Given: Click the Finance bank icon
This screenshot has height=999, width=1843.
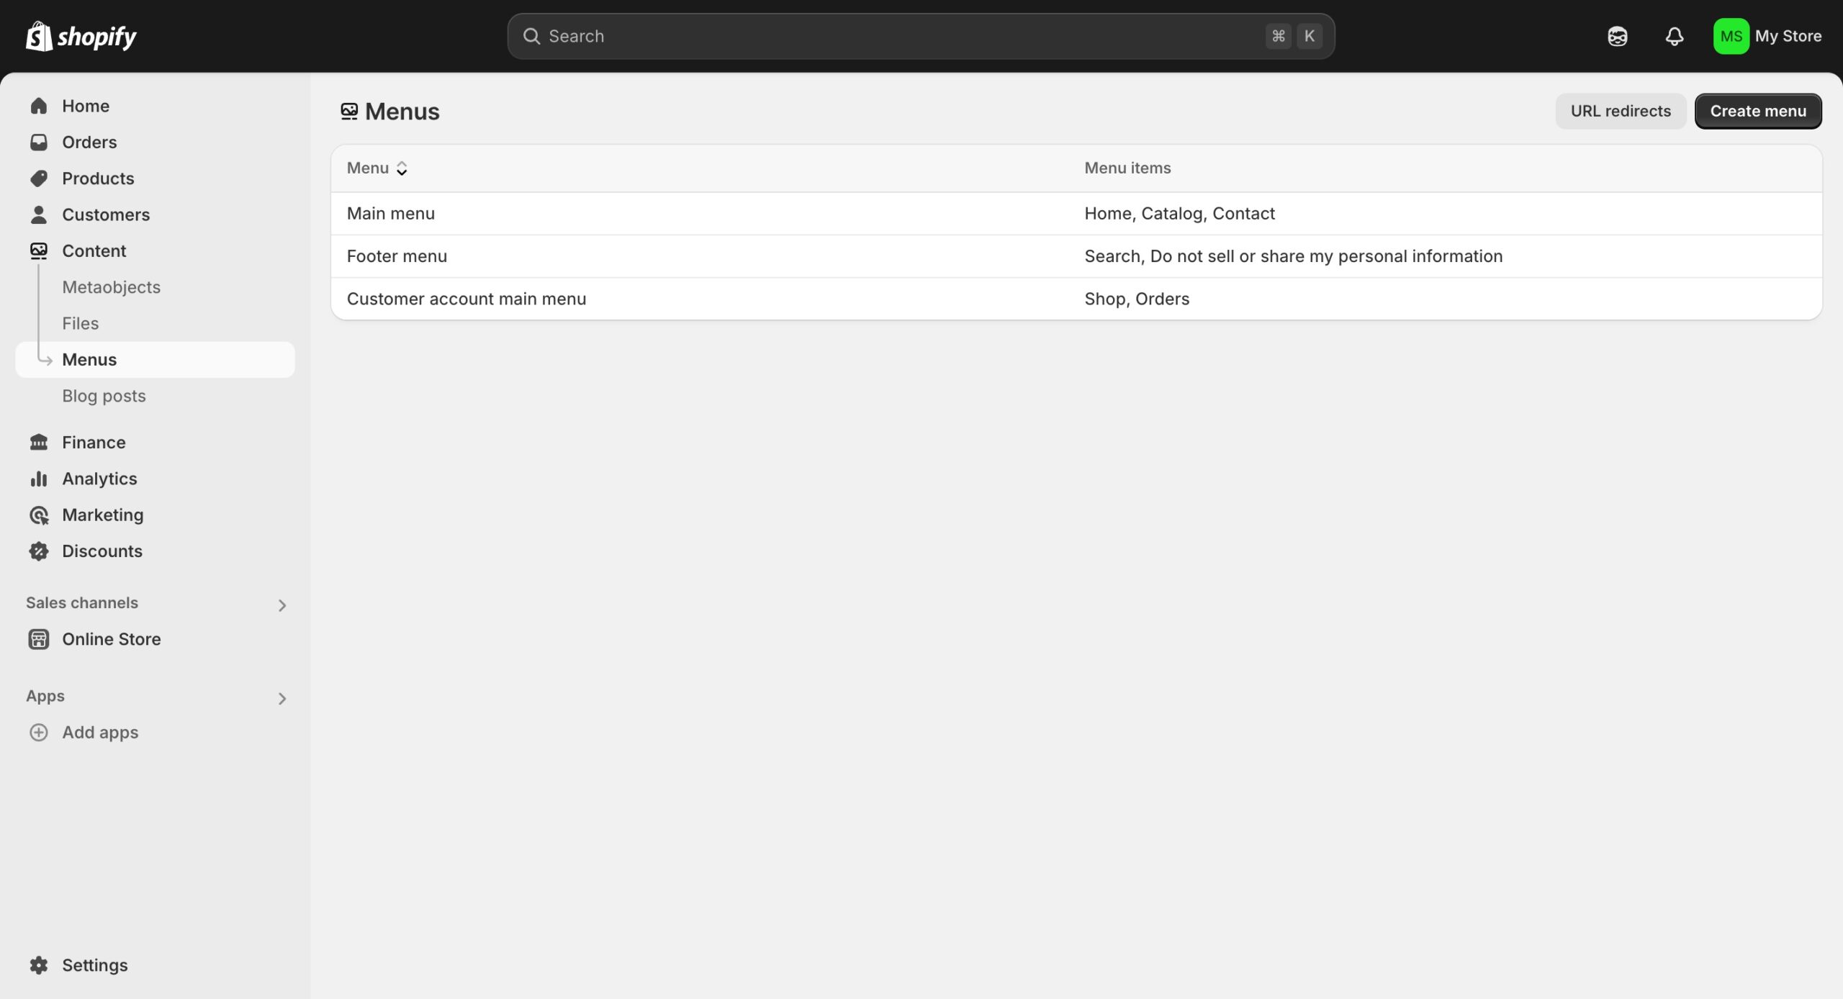Looking at the screenshot, I should pos(39,442).
